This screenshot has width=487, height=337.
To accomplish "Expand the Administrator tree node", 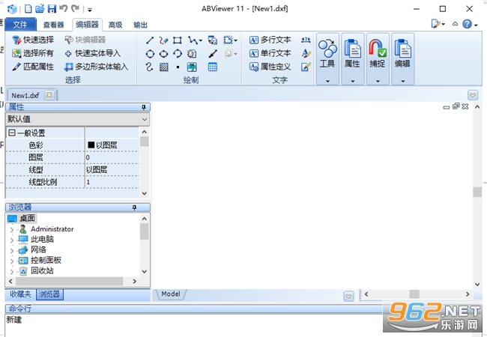I will [12, 230].
